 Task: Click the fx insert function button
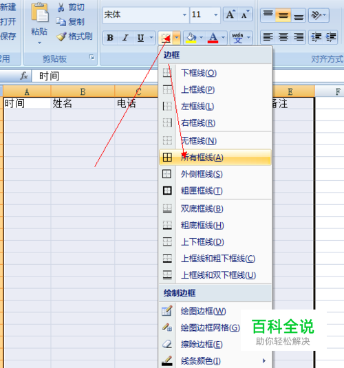24,76
